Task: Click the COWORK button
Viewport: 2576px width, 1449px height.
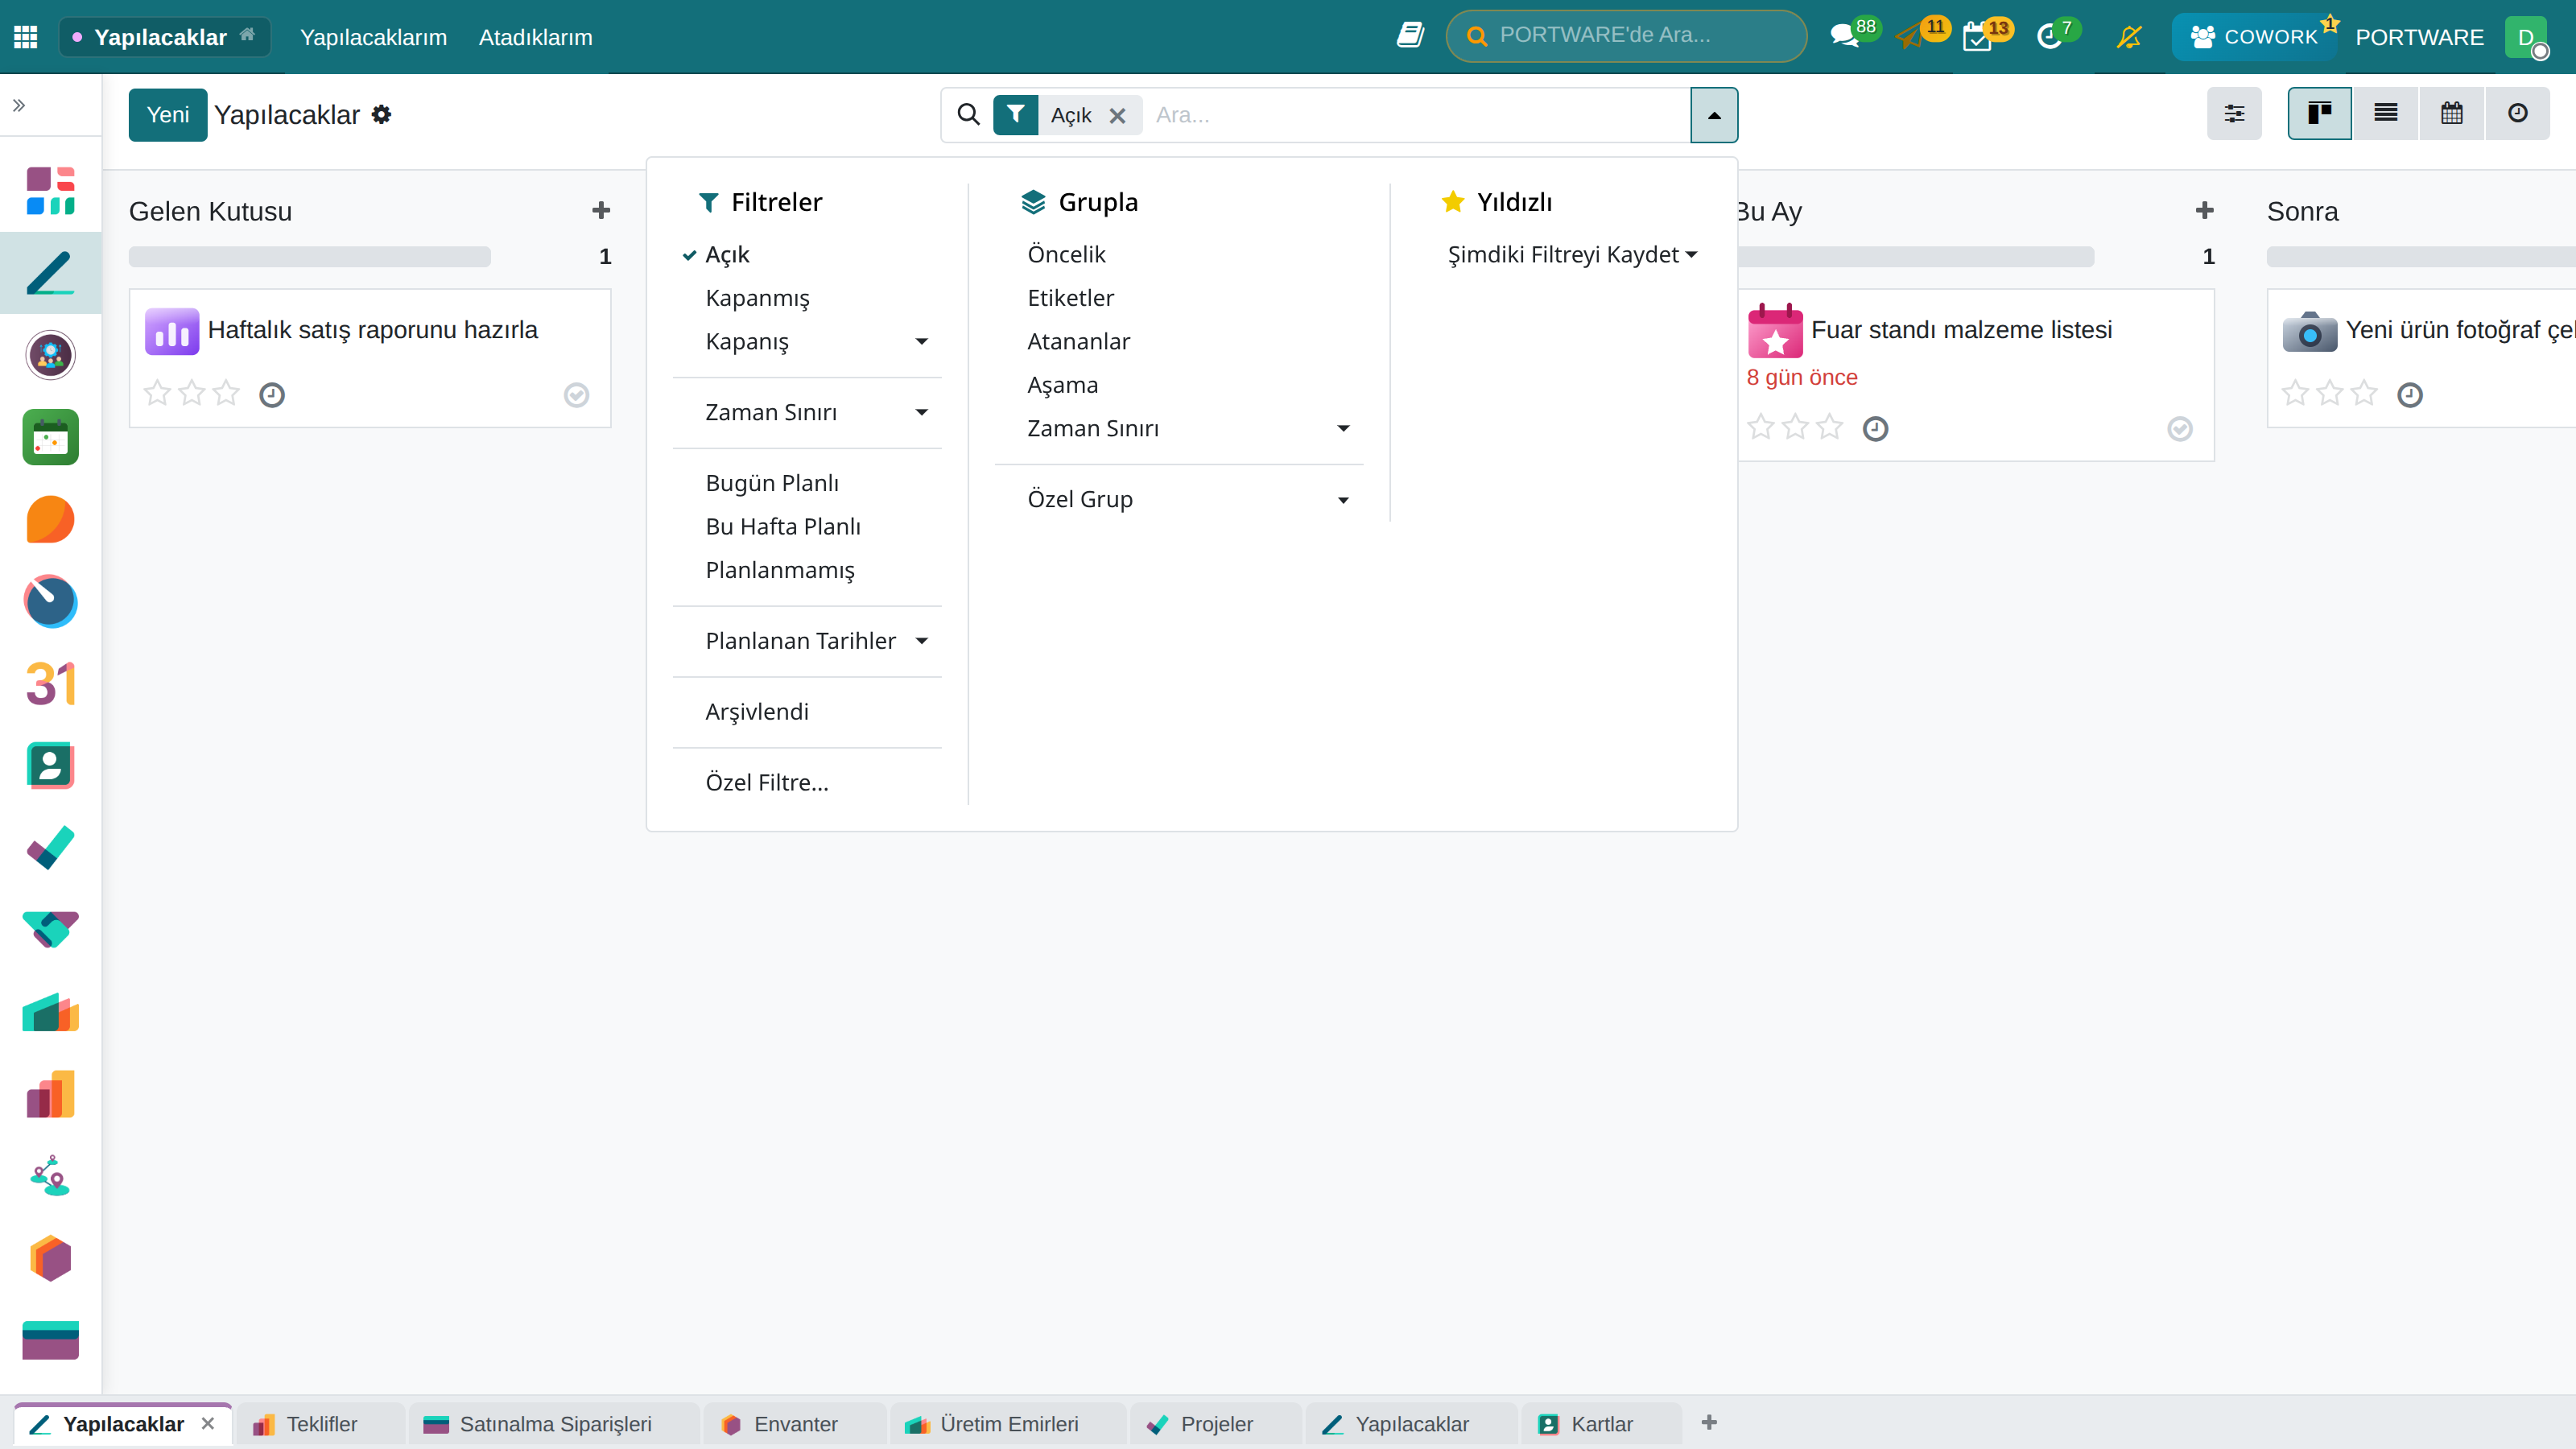Action: pos(2254,37)
